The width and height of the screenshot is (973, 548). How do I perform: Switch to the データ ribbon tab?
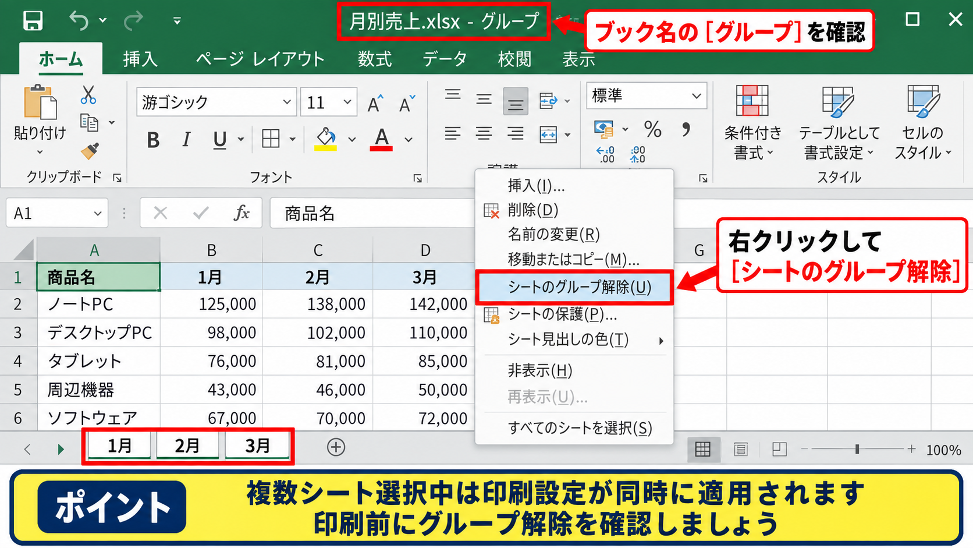pos(445,59)
